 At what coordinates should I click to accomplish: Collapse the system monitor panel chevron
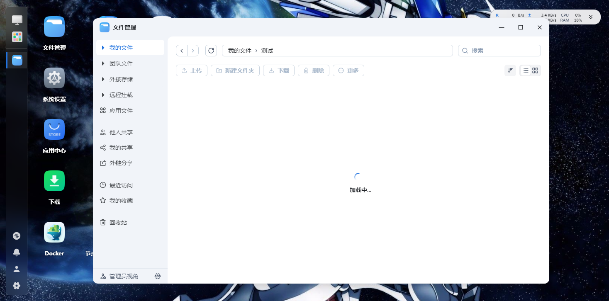(590, 17)
